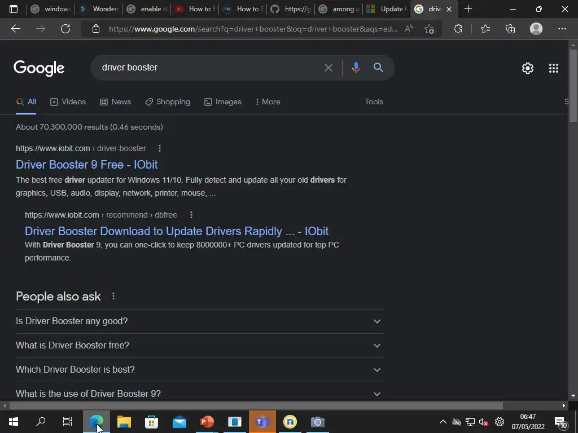Open the Camera app on the taskbar
Image resolution: width=578 pixels, height=433 pixels.
318,422
